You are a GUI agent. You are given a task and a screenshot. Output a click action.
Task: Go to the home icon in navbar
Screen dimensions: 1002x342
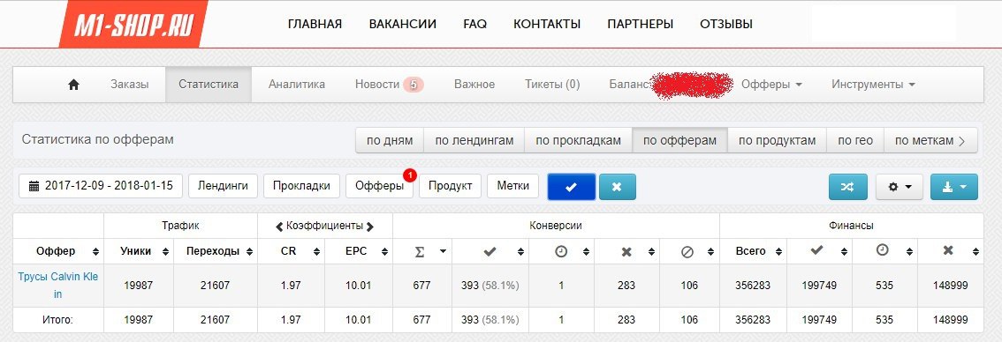(x=73, y=85)
